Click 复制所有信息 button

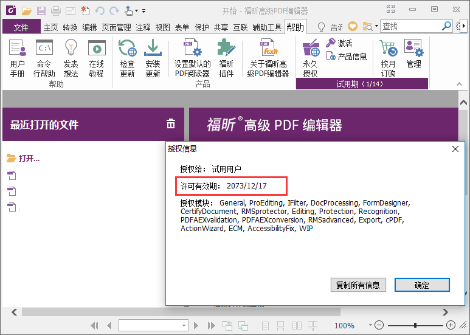(358, 285)
